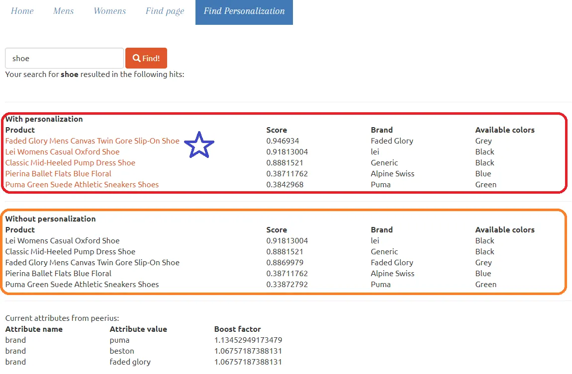Click Lei Womens Casual Oxford Shoe unpersonalized row
This screenshot has height=374, width=572.
(62, 241)
